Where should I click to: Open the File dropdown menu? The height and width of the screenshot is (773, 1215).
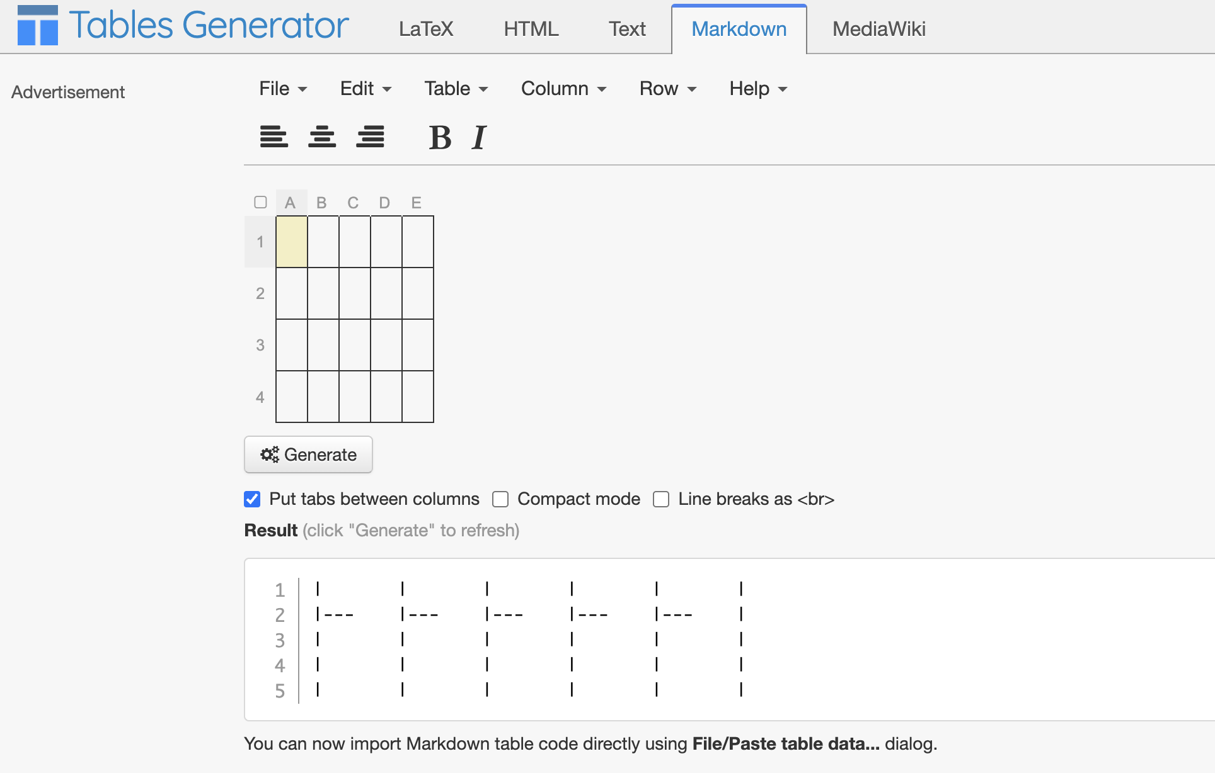[x=283, y=89]
